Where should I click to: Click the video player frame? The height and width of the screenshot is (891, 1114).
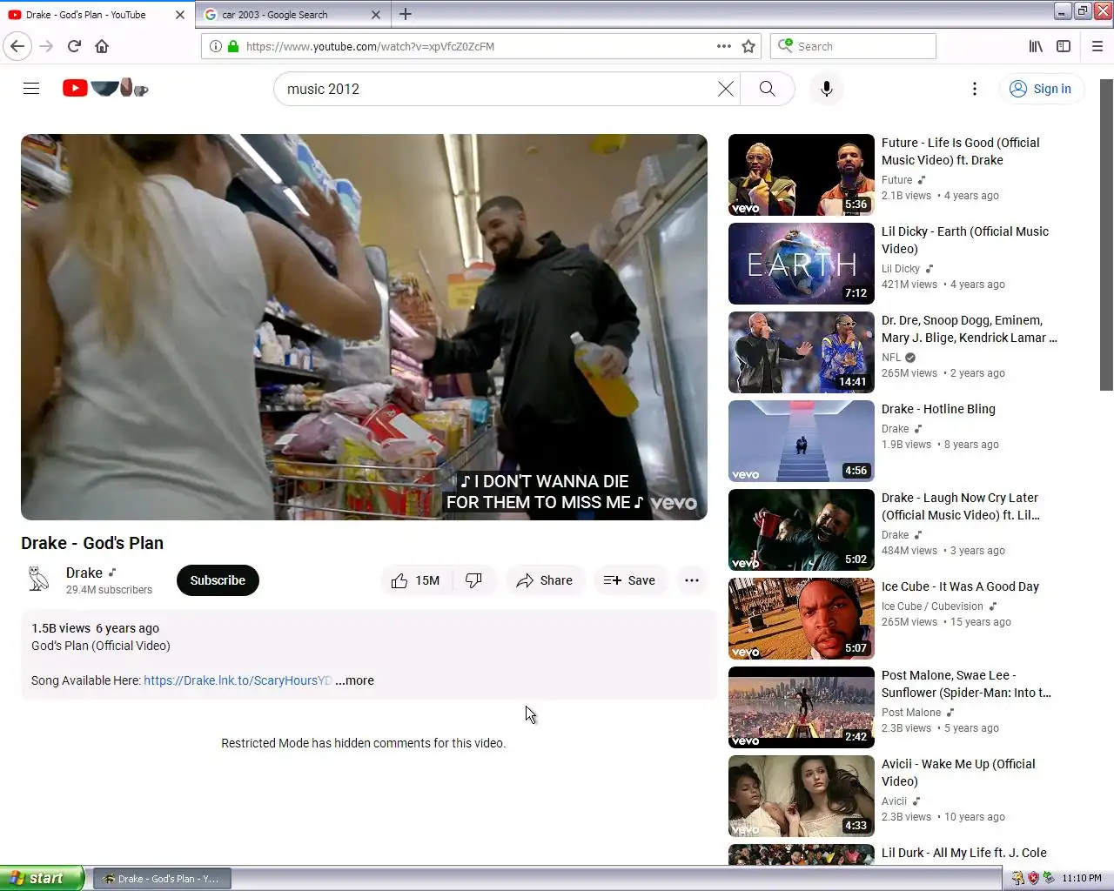[364, 327]
